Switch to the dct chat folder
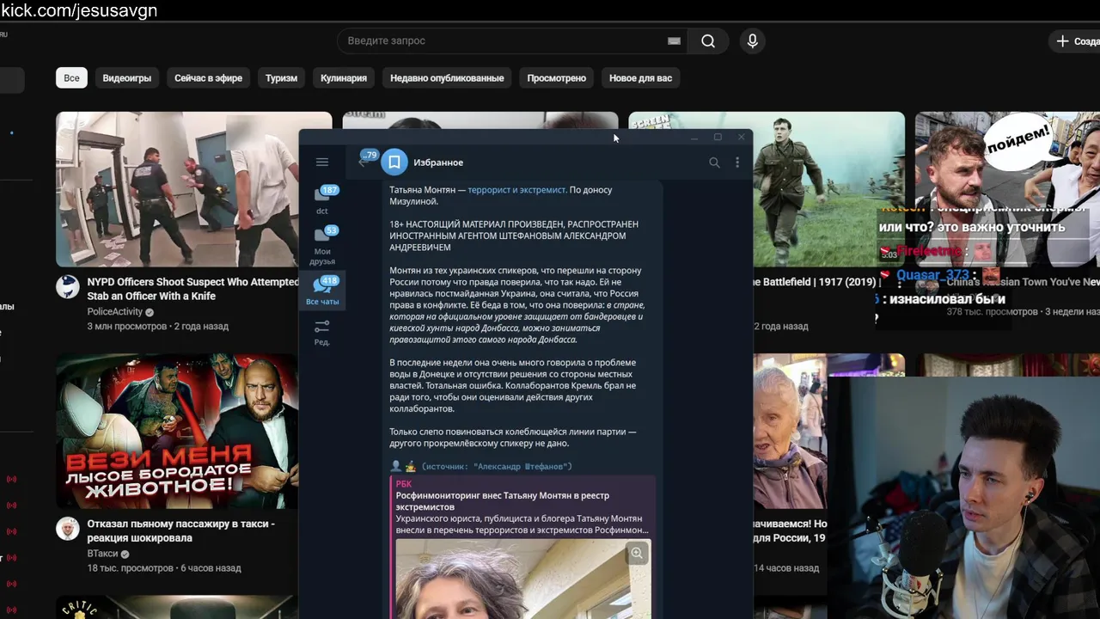 [322, 199]
